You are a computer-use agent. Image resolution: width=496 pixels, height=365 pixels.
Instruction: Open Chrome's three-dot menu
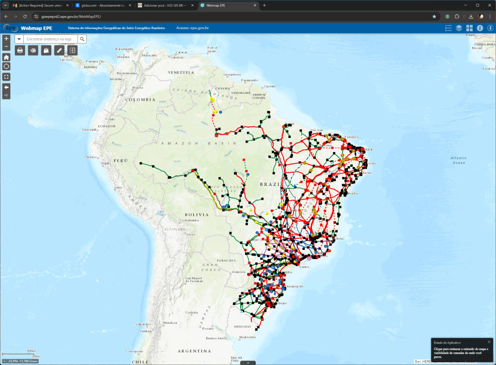(489, 16)
